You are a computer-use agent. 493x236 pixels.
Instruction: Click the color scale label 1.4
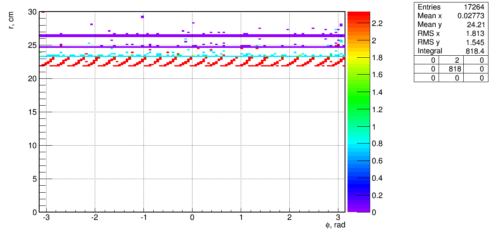[377, 92]
